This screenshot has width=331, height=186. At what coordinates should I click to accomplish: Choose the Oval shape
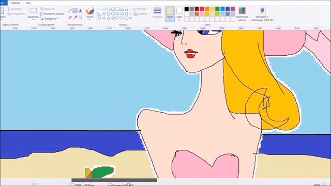click(x=108, y=9)
